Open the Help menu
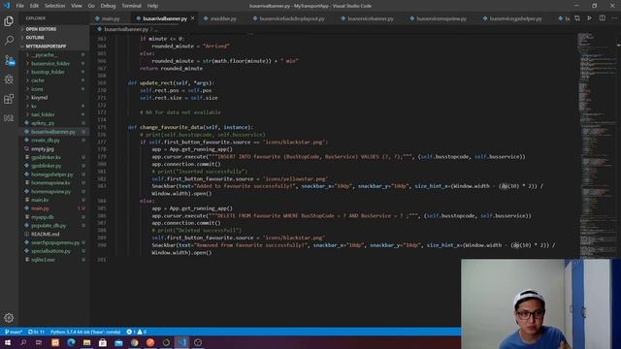 152,6
